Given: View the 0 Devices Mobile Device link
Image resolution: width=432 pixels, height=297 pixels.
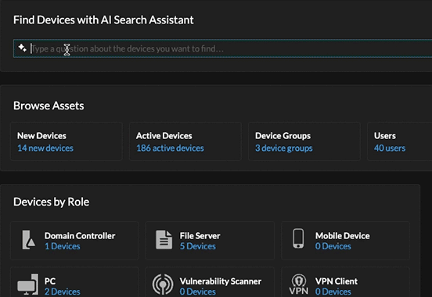Looking at the screenshot, I should [x=333, y=246].
